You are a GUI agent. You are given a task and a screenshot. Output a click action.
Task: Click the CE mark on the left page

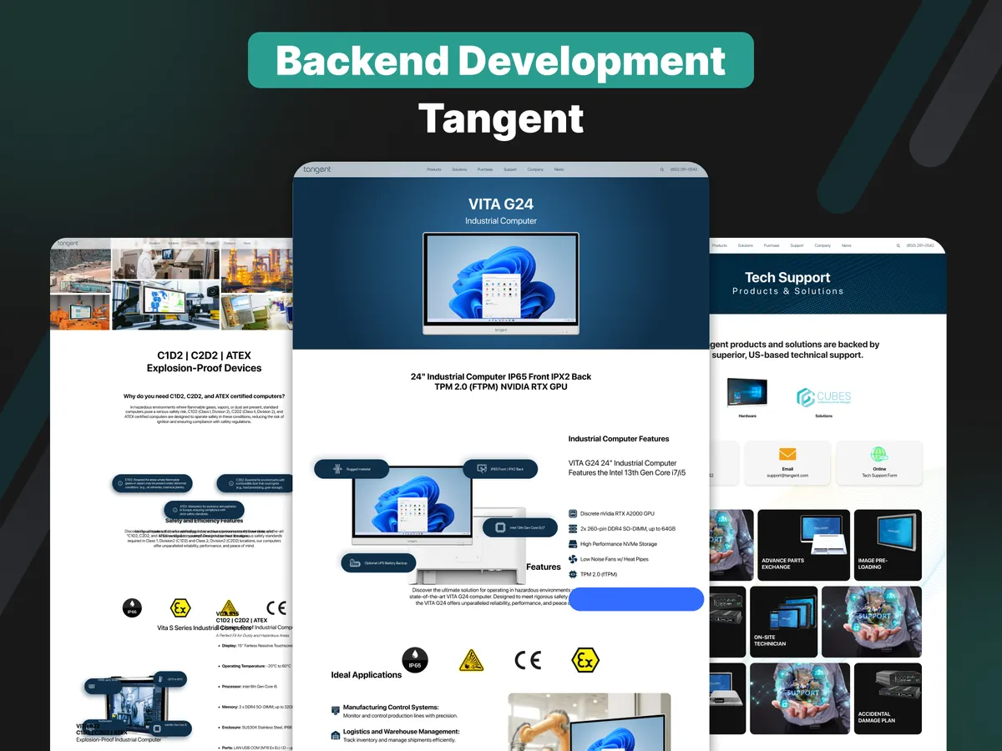pyautogui.click(x=276, y=607)
